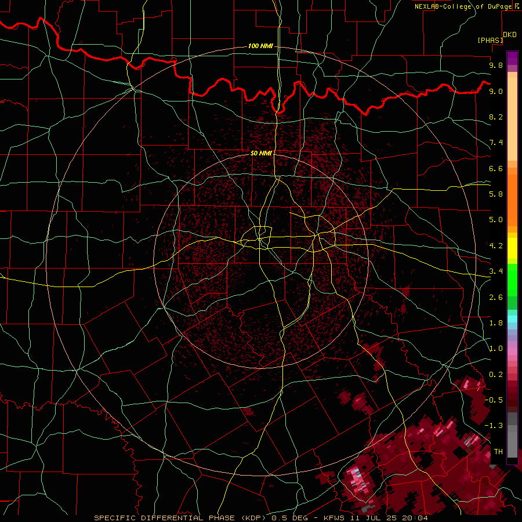The height and width of the screenshot is (522, 522).
Task: Click the 2.6 value on the scale
Action: point(496,298)
